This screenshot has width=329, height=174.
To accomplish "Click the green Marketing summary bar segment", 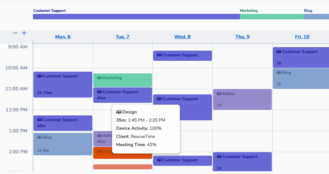I will click(x=272, y=17).
